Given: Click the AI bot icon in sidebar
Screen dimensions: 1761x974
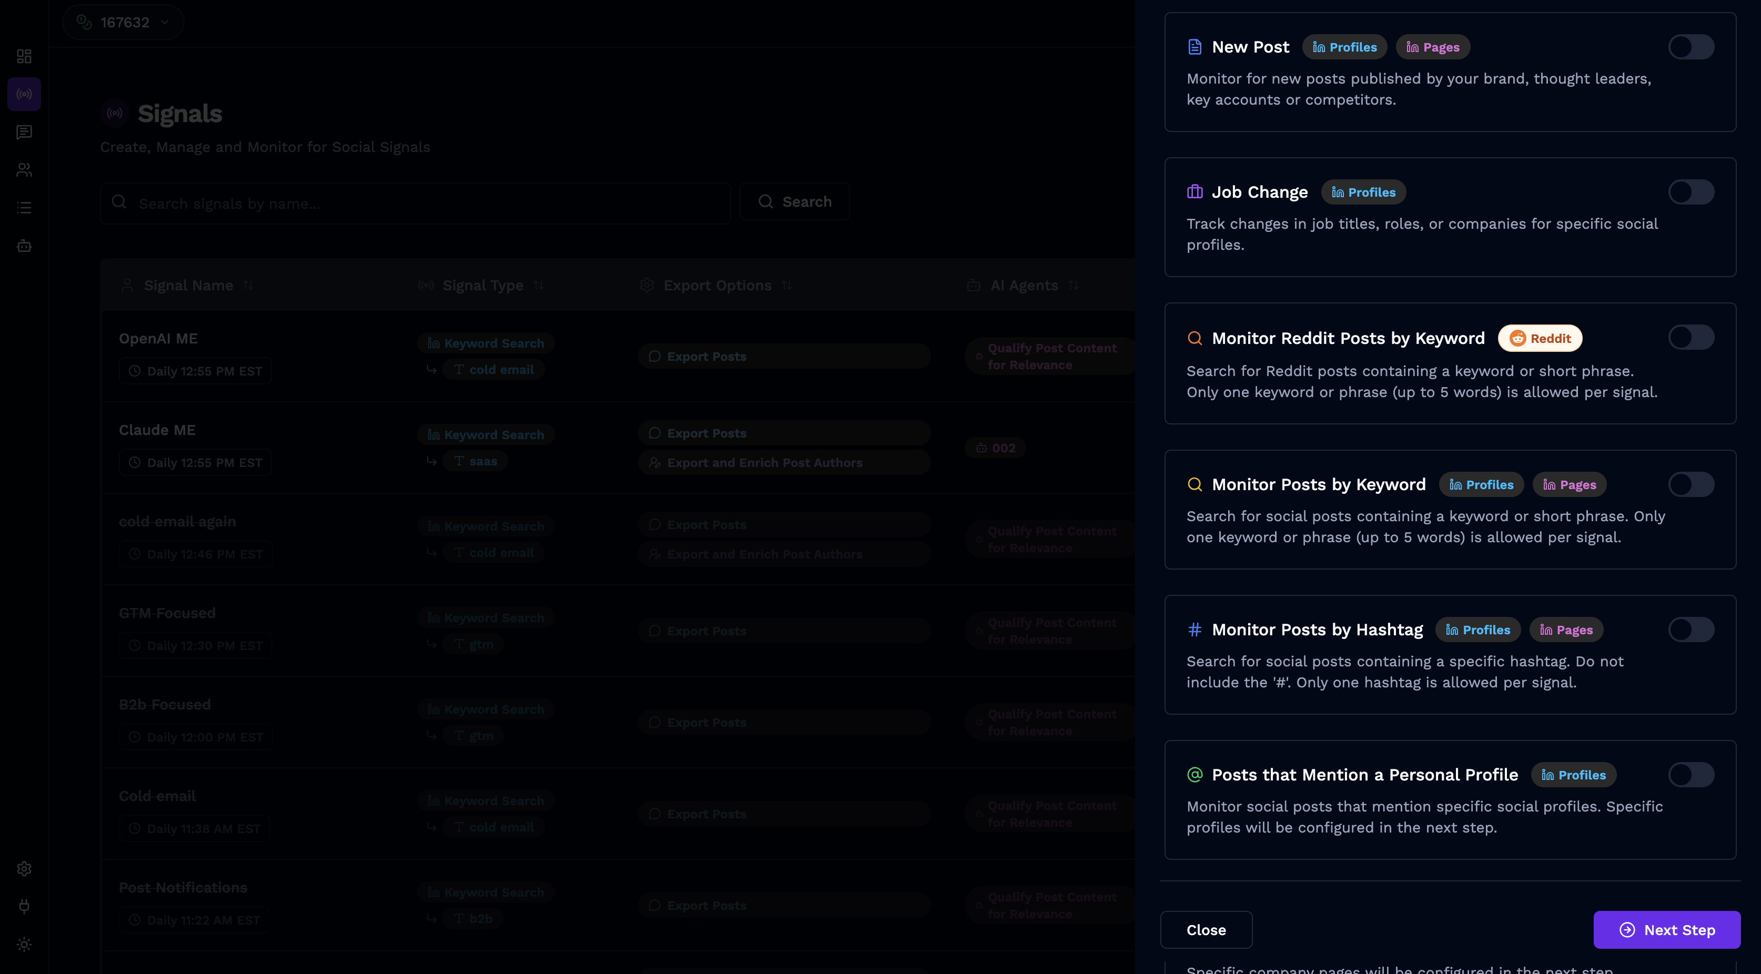Looking at the screenshot, I should coord(24,246).
